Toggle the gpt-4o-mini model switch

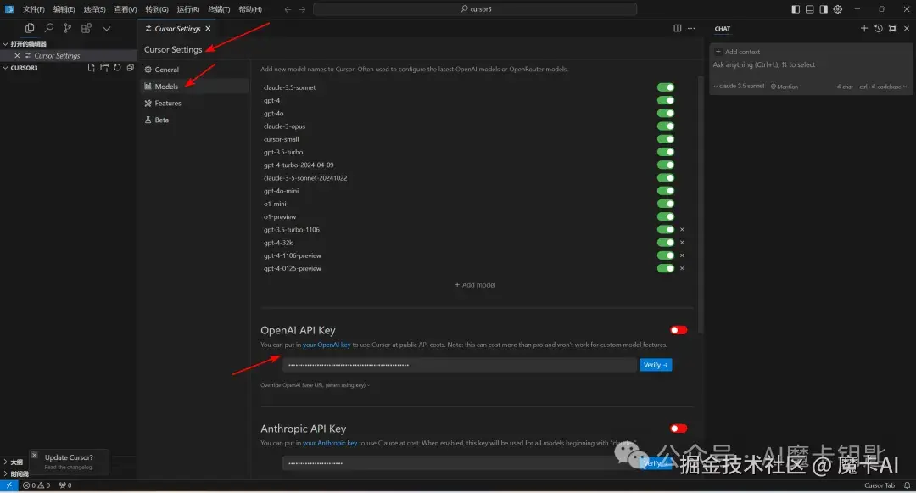[x=666, y=191]
